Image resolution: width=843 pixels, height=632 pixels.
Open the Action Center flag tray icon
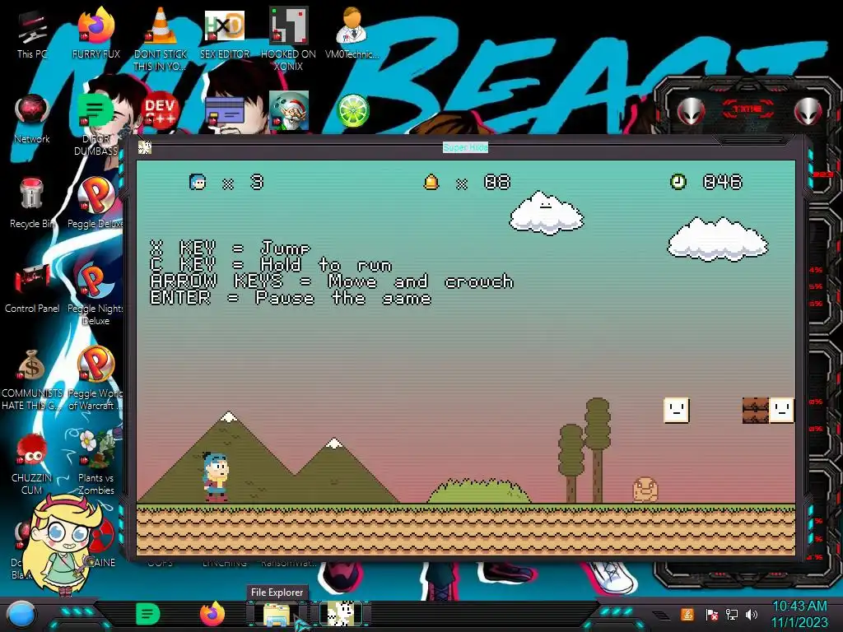click(712, 615)
